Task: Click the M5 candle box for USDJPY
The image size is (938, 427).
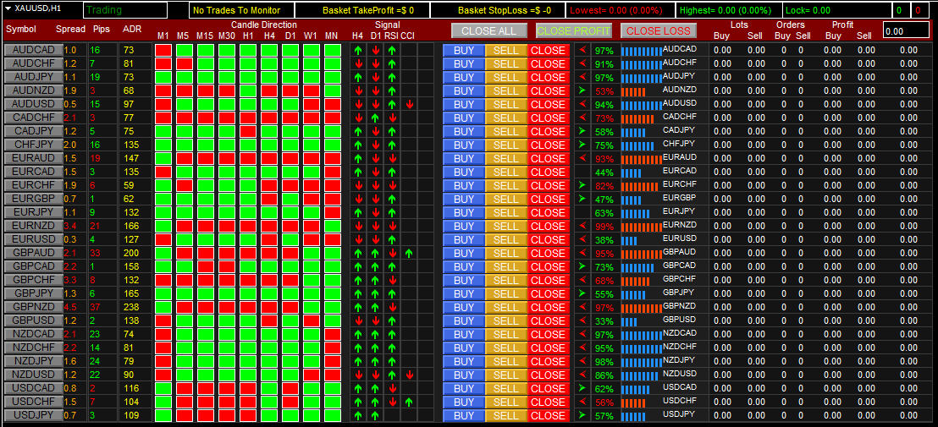Action: click(x=185, y=415)
